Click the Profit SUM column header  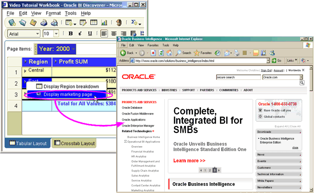click(x=84, y=62)
